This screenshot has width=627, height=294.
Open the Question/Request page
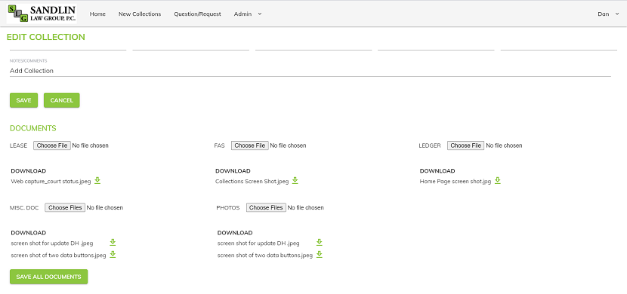(x=197, y=14)
